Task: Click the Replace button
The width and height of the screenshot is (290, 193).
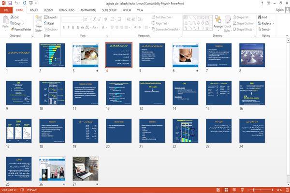Action: (x=266, y=23)
